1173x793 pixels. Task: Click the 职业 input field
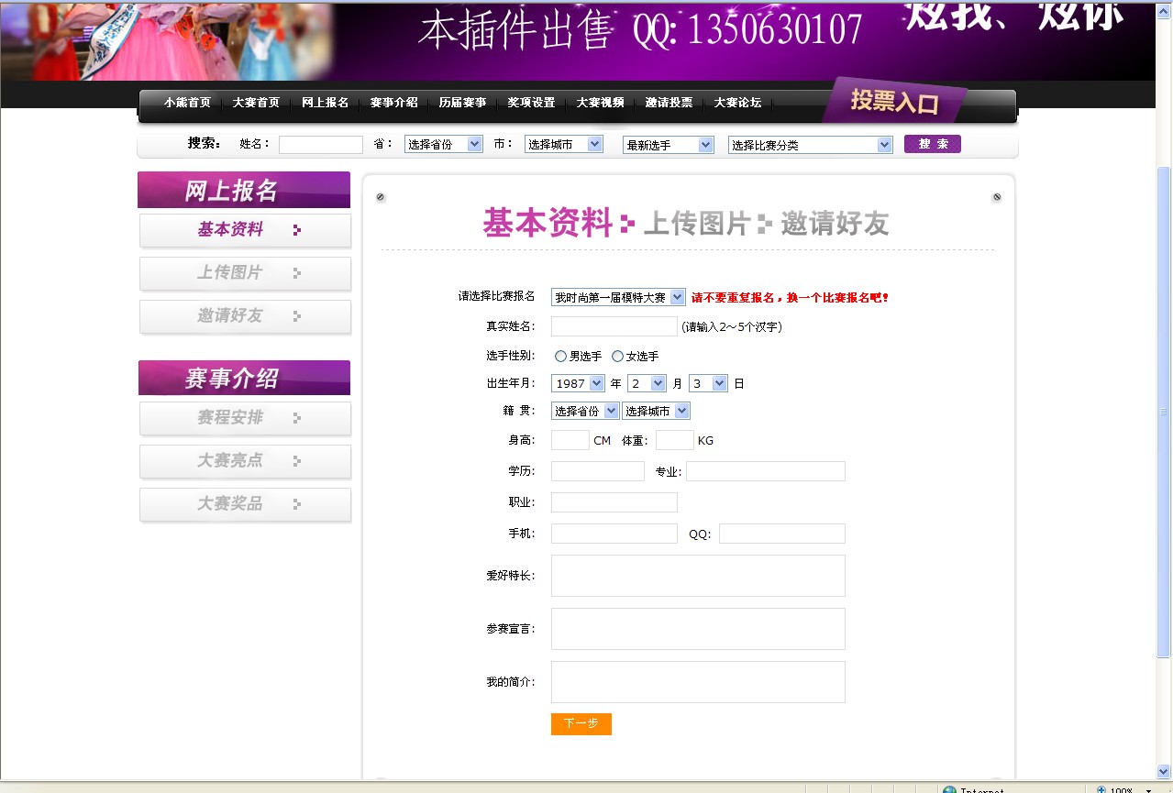point(614,502)
